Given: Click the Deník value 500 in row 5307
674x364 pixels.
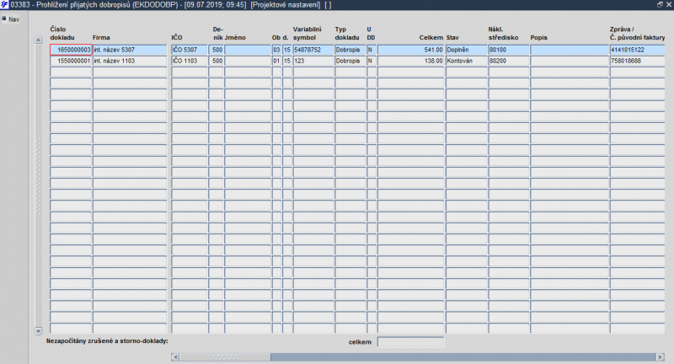Looking at the screenshot, I should tap(217, 50).
